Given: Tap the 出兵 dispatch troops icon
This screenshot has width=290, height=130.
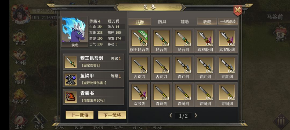Looking at the screenshot, I should click(x=20, y=121).
